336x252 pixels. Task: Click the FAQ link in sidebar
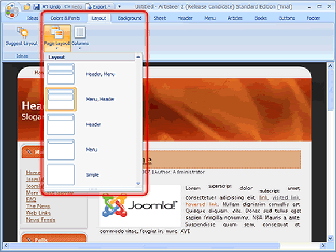click(x=31, y=199)
